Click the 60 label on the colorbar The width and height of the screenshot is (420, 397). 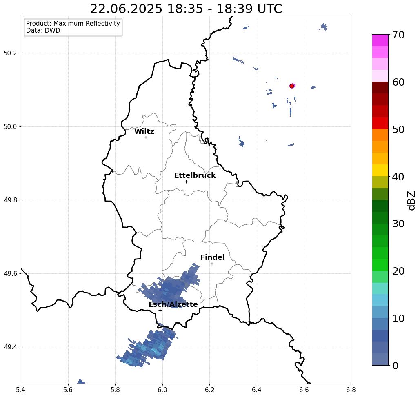coord(398,82)
